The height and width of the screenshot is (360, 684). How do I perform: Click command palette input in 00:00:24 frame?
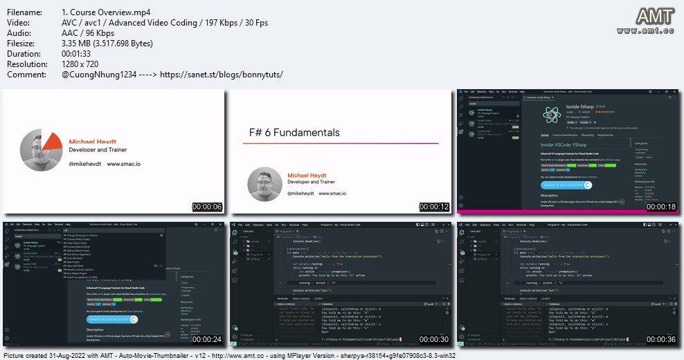114,230
